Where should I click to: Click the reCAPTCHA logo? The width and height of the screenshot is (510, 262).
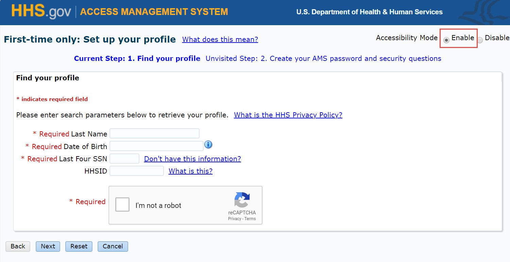(242, 201)
